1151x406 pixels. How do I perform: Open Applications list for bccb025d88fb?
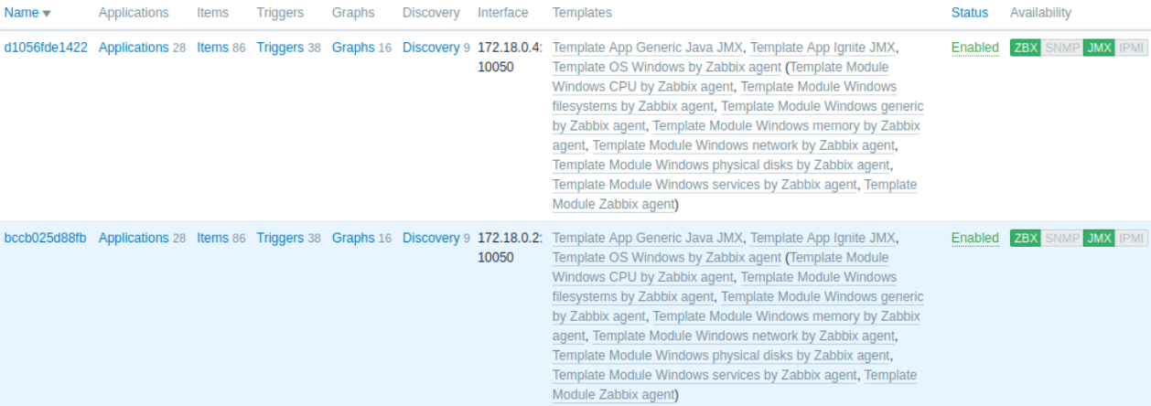point(134,238)
